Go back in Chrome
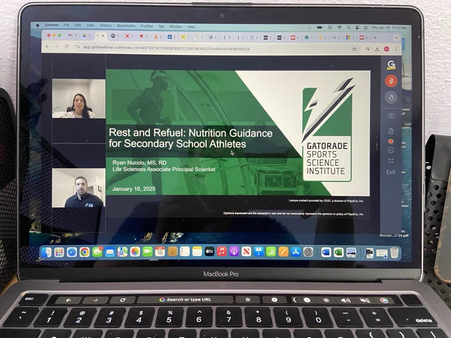 point(48,46)
